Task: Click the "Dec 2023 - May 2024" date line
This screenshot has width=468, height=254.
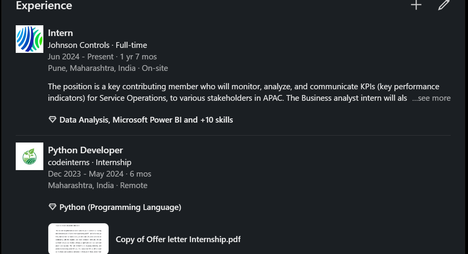Action: point(99,174)
